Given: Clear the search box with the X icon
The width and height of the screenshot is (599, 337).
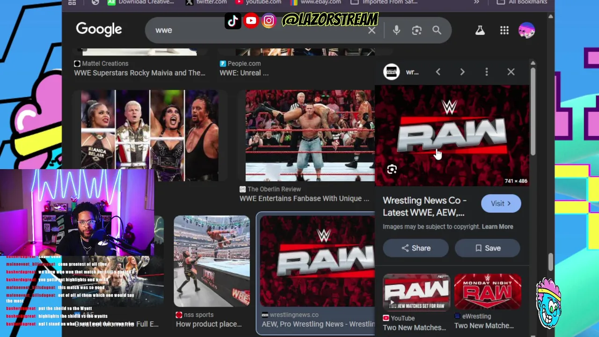Looking at the screenshot, I should tap(372, 30).
